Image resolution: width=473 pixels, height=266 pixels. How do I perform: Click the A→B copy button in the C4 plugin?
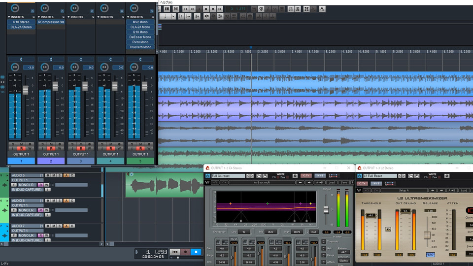320,182
